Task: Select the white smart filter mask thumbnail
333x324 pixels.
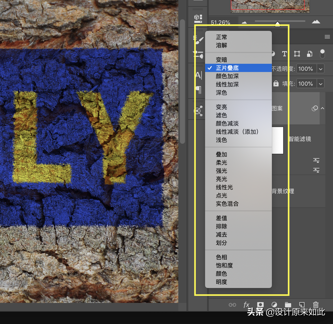Action: 278,140
